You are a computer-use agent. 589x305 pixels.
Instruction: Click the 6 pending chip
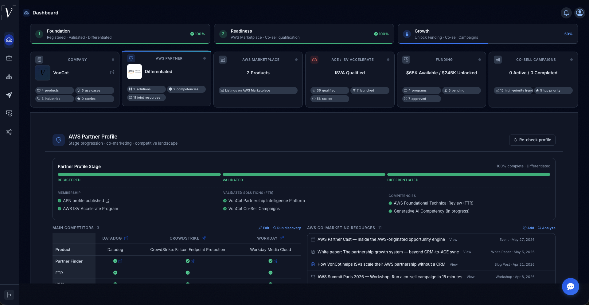tap(462, 90)
